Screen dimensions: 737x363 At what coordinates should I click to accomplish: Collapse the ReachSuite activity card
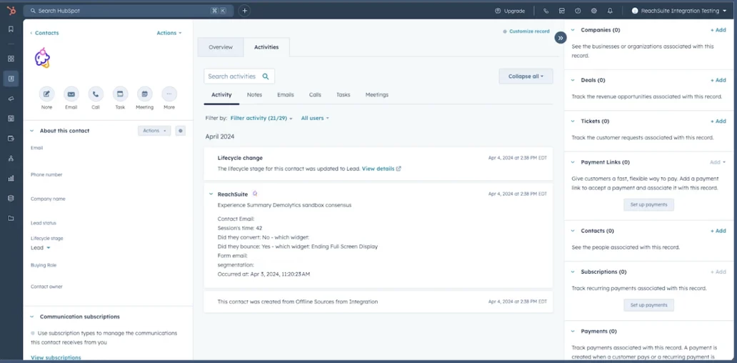click(211, 194)
